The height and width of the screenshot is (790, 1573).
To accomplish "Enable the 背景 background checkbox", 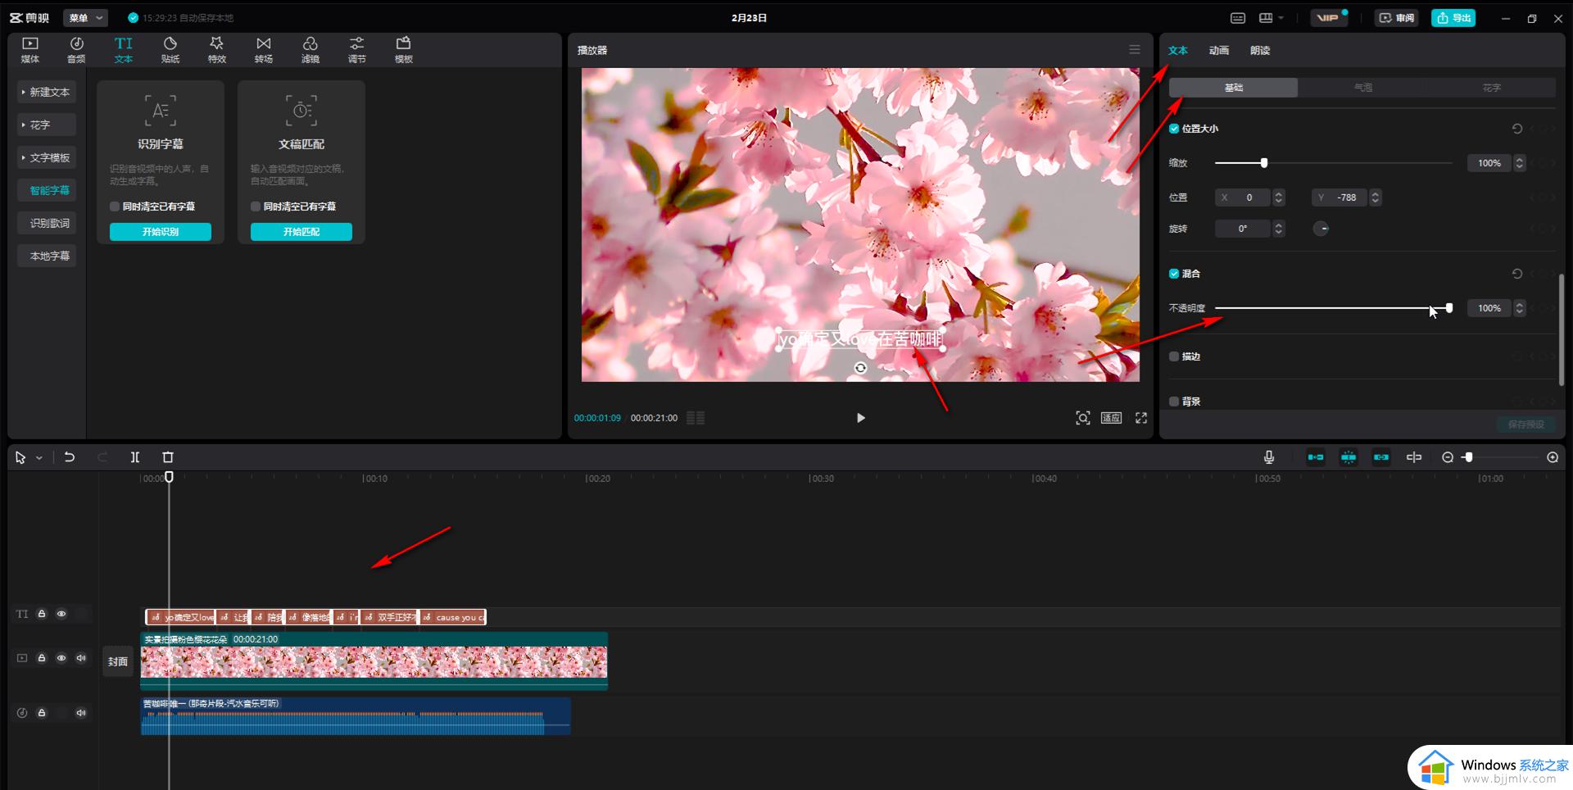I will (1174, 402).
